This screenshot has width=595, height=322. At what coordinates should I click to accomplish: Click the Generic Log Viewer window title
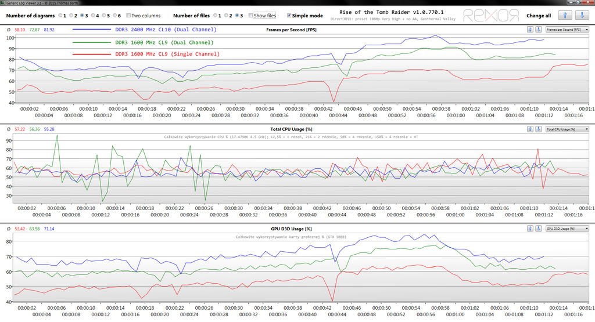coord(42,3)
